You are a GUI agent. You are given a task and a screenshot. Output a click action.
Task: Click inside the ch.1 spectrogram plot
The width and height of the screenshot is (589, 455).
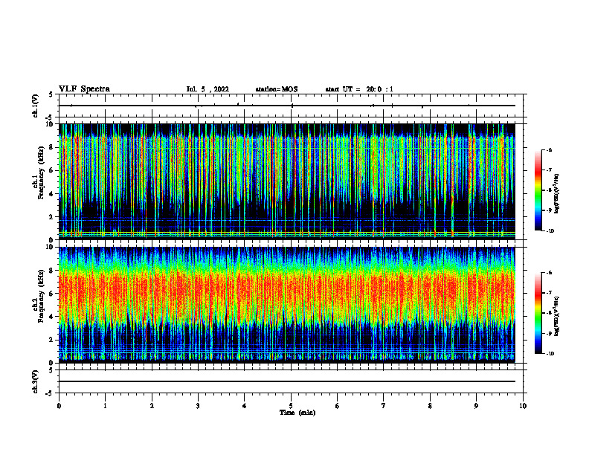coord(287,181)
